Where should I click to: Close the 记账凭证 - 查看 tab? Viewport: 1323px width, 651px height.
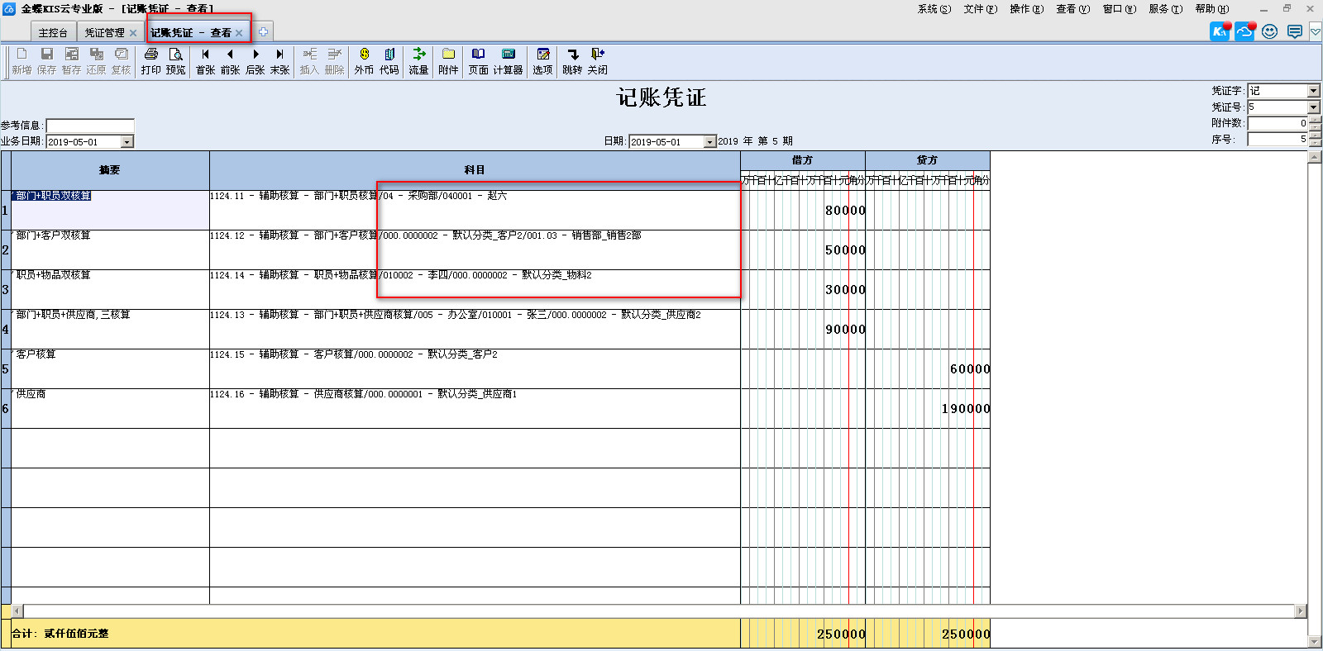(239, 33)
